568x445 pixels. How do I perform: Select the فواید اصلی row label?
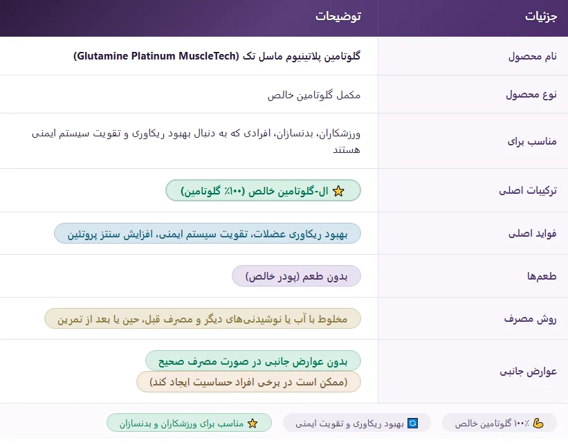[533, 233]
